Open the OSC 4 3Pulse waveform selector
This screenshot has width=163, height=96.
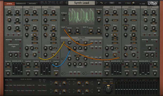pos(134,38)
